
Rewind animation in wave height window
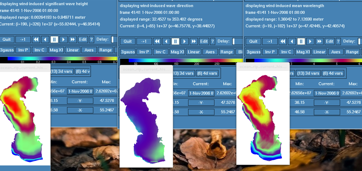(x=36, y=40)
